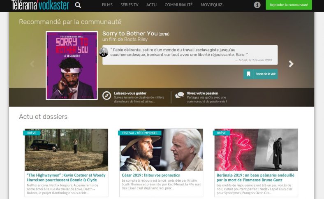Click the BRÈVE tag on the Berlinale card
The width and height of the screenshot is (324, 199).
pos(221,133)
